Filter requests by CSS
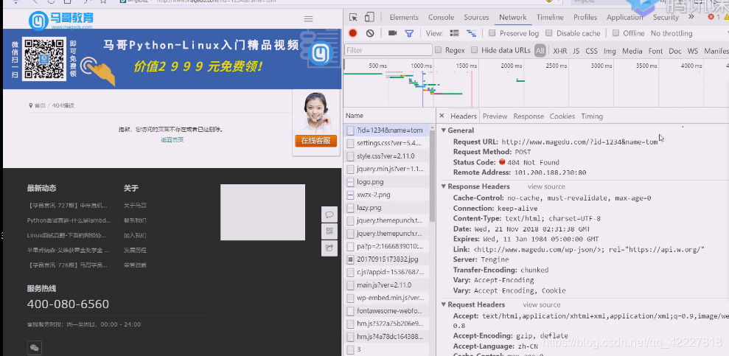729x356 pixels. pos(591,51)
